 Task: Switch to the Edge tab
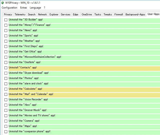pyautogui.click(x=75, y=14)
